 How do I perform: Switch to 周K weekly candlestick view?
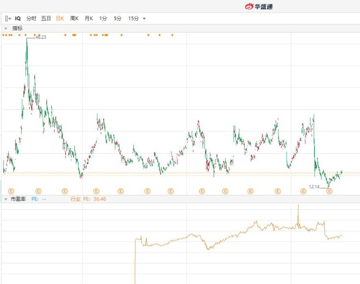click(x=74, y=18)
